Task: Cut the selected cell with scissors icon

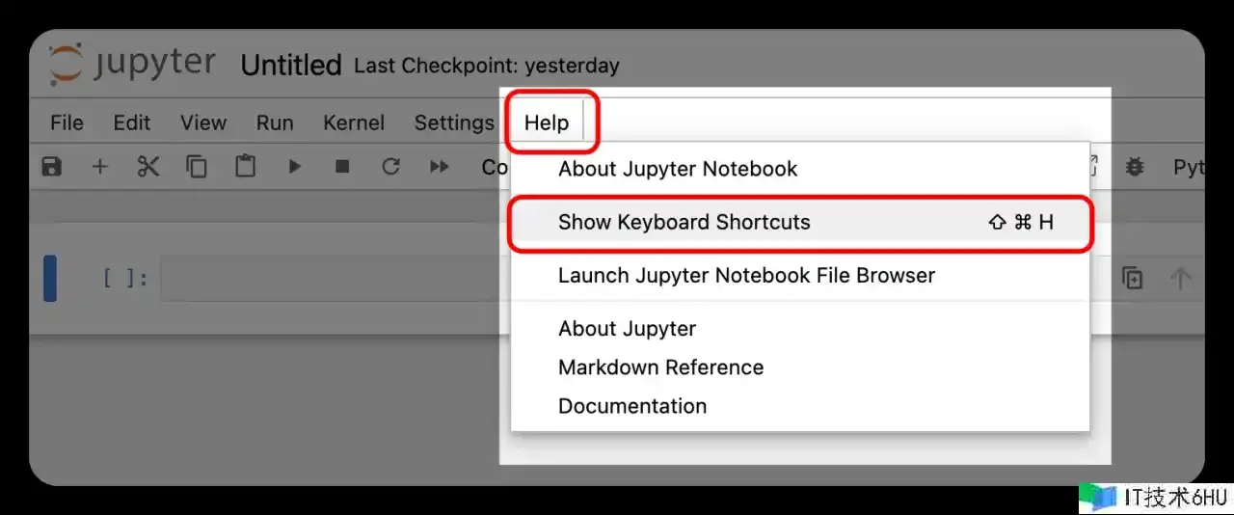Action: (148, 167)
